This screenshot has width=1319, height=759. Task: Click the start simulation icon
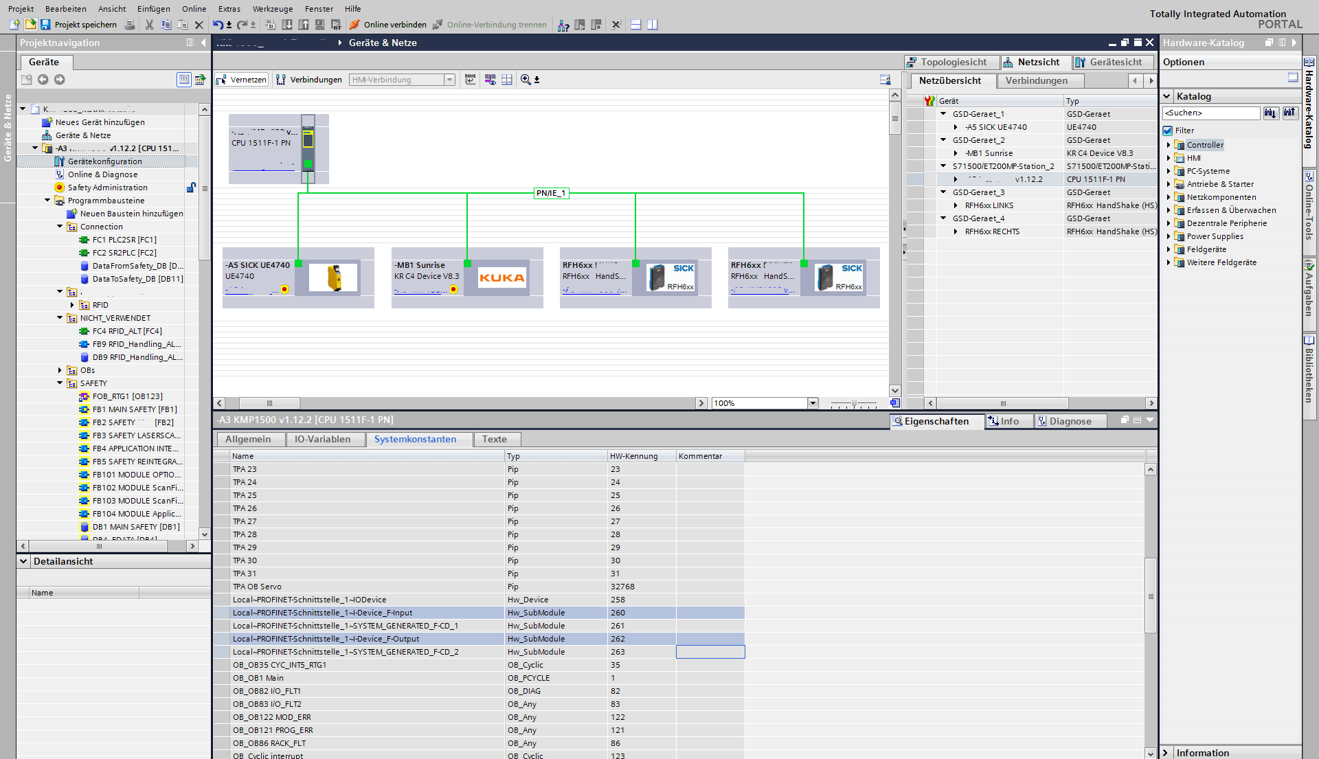pyautogui.click(x=319, y=25)
